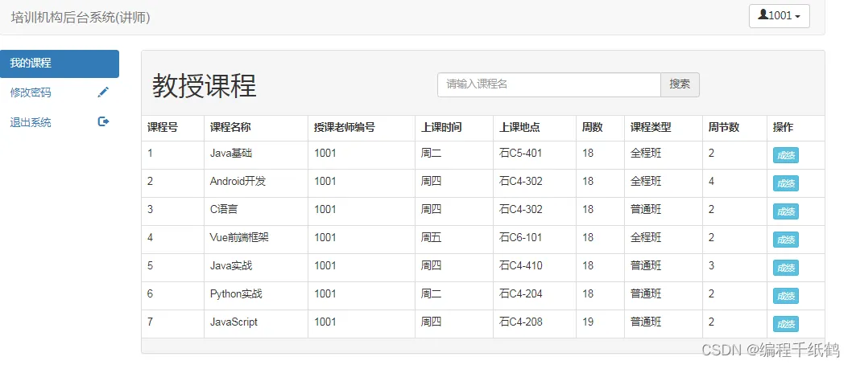Open 成绩 for Python实战 row
Viewport: 852px width, 365px height.
[x=786, y=296]
